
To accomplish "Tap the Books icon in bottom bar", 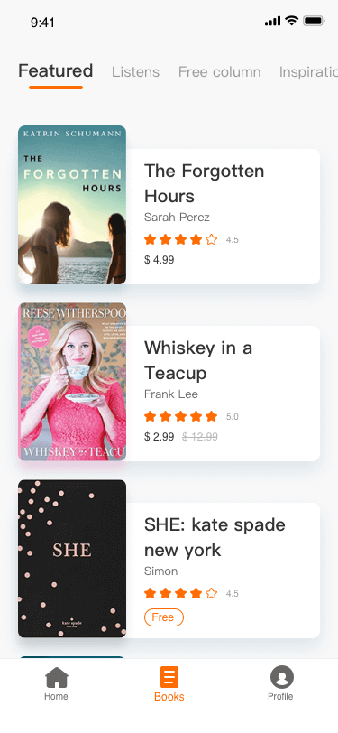I will pos(169,677).
